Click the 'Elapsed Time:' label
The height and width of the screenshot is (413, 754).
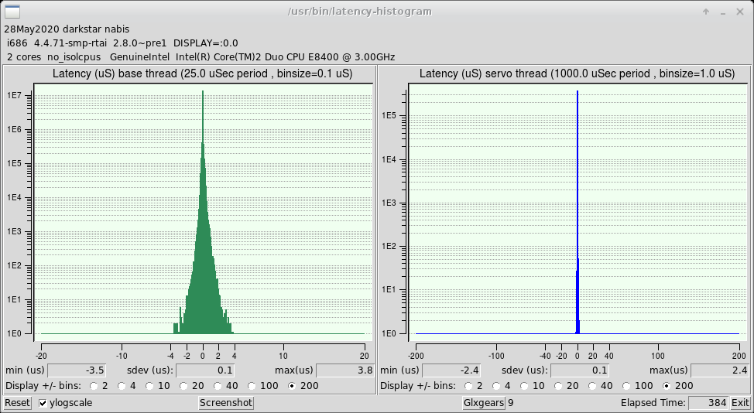click(x=653, y=403)
